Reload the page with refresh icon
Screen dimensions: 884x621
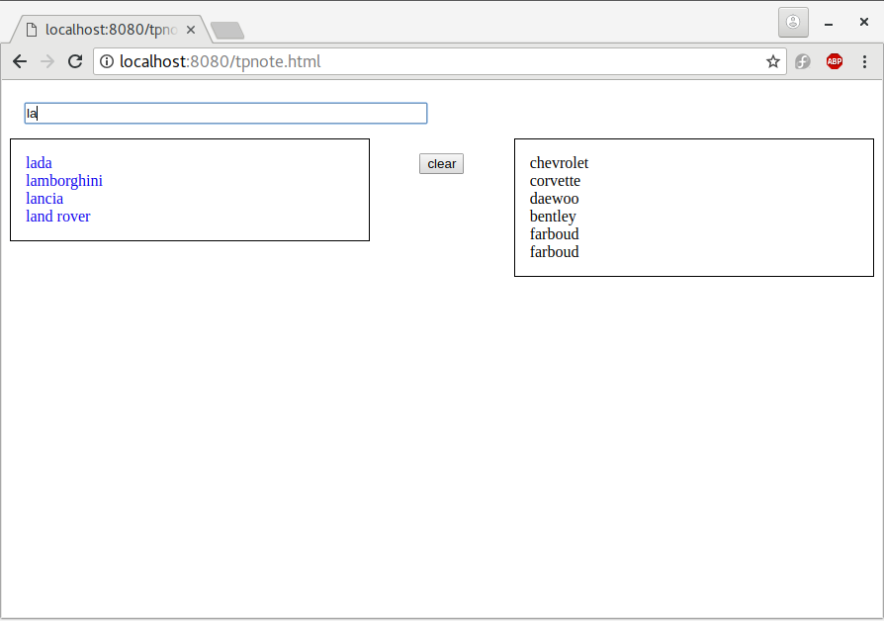click(75, 61)
